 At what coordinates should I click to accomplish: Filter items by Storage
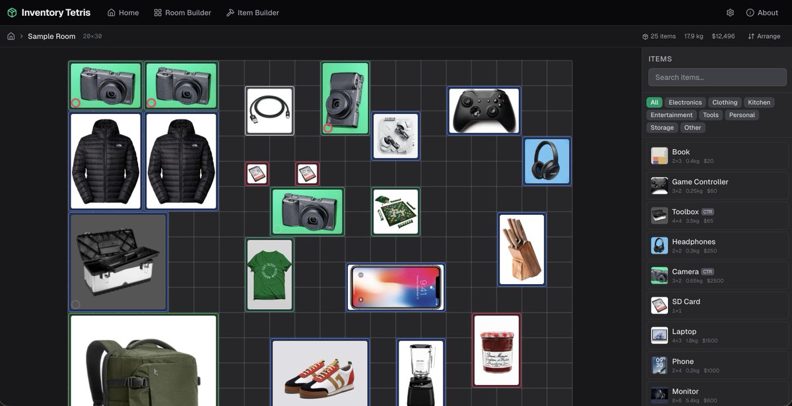click(x=662, y=127)
